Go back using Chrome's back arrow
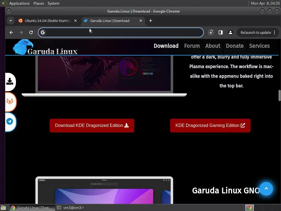 [11, 32]
